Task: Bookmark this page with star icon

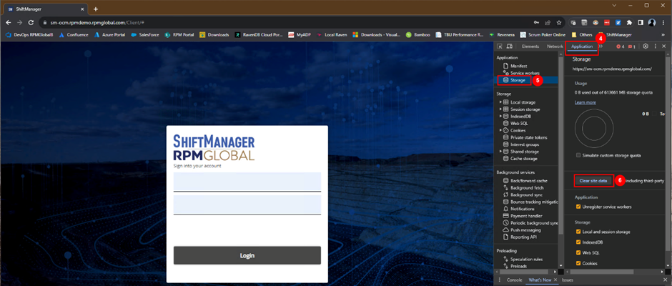Action: tap(559, 22)
